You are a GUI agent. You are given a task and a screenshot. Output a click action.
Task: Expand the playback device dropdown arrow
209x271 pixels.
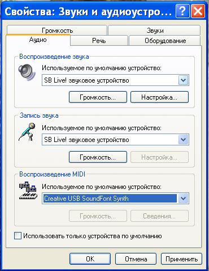coord(183,80)
